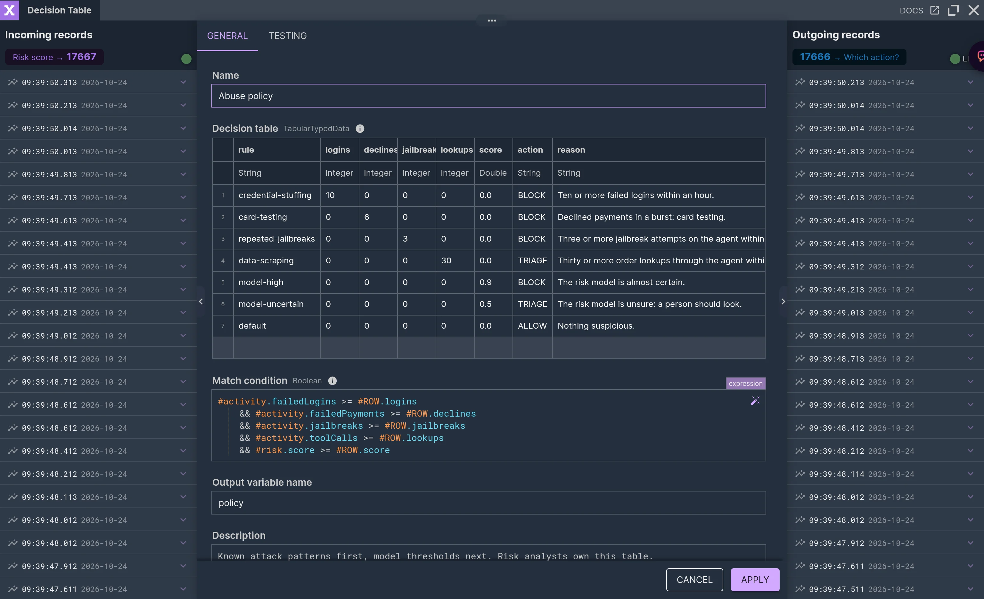Click the Name field with Abuse policy
This screenshot has width=984, height=599.
click(488, 96)
